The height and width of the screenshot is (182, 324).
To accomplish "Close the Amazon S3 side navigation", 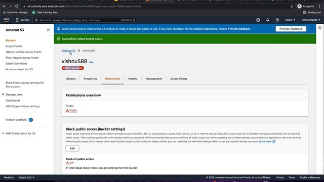I will [x=48, y=30].
